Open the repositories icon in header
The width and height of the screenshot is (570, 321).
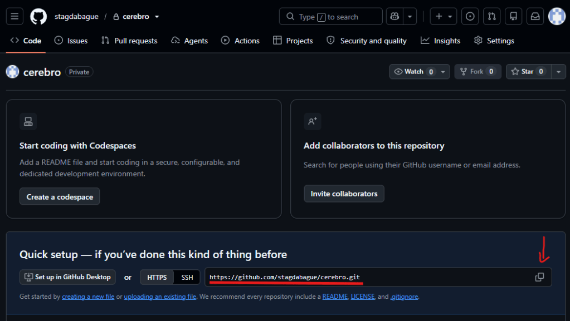click(x=513, y=16)
